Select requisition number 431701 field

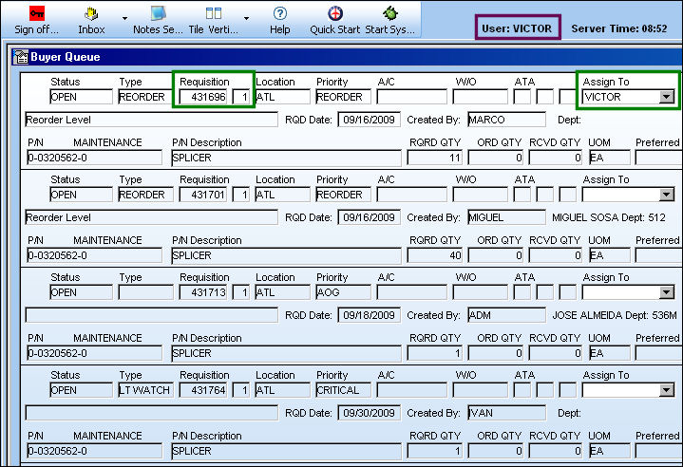[x=203, y=195]
